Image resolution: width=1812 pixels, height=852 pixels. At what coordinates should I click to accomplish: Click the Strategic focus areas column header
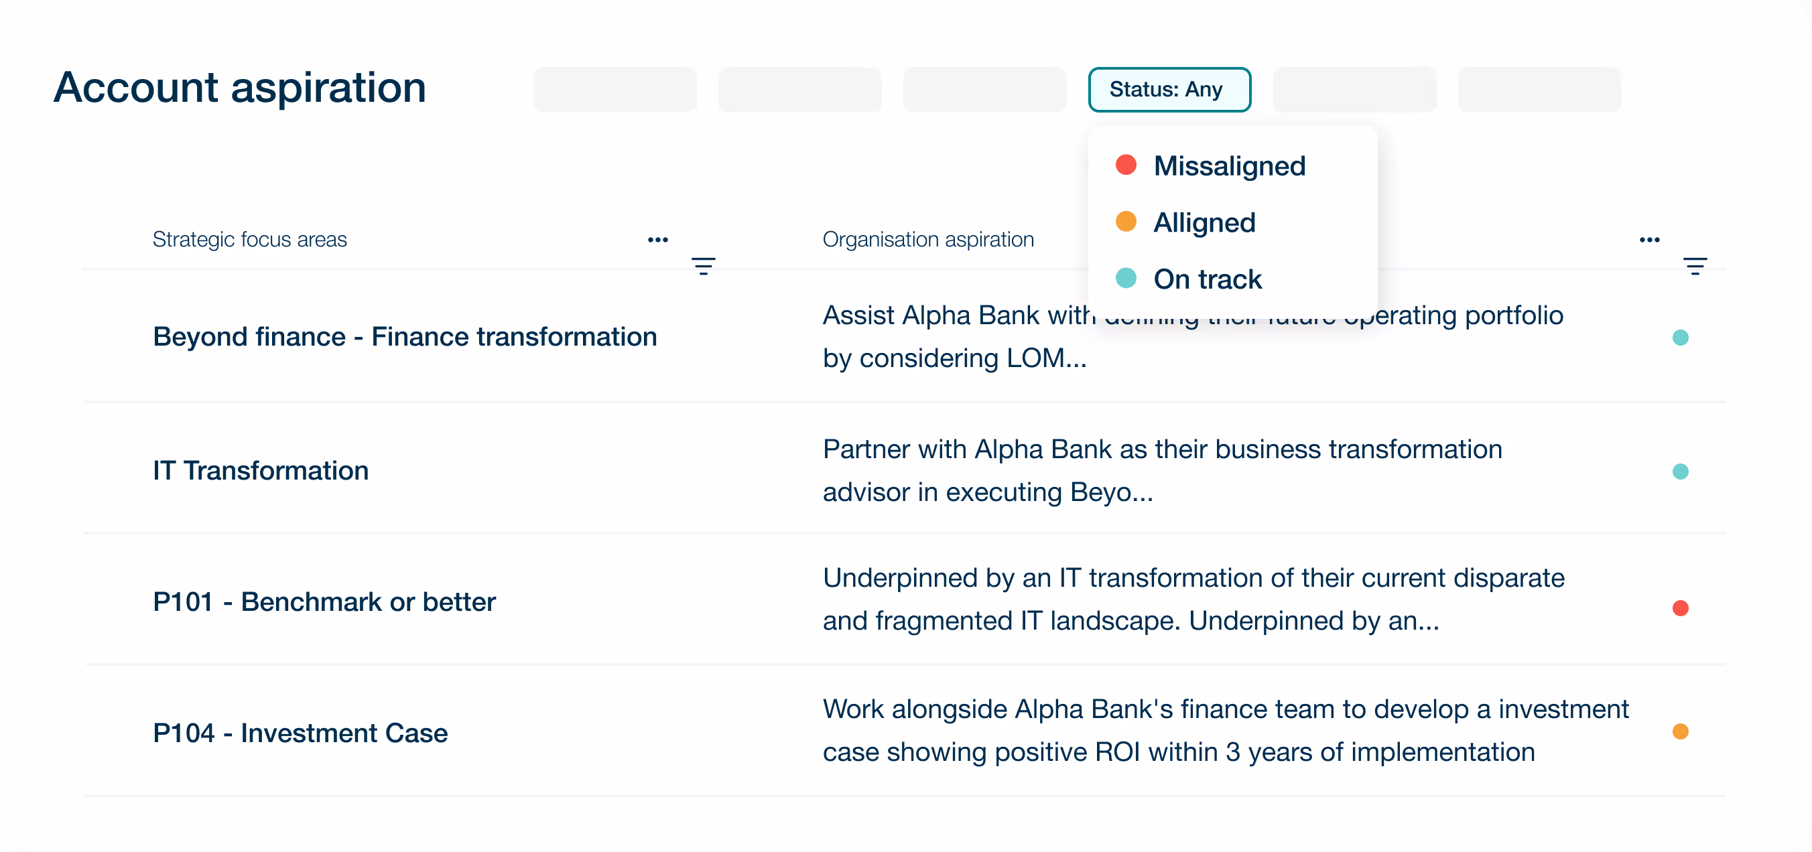[250, 240]
